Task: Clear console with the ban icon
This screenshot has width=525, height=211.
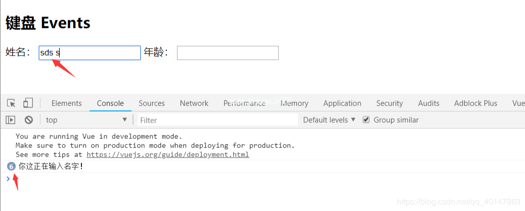Action: pyautogui.click(x=29, y=120)
